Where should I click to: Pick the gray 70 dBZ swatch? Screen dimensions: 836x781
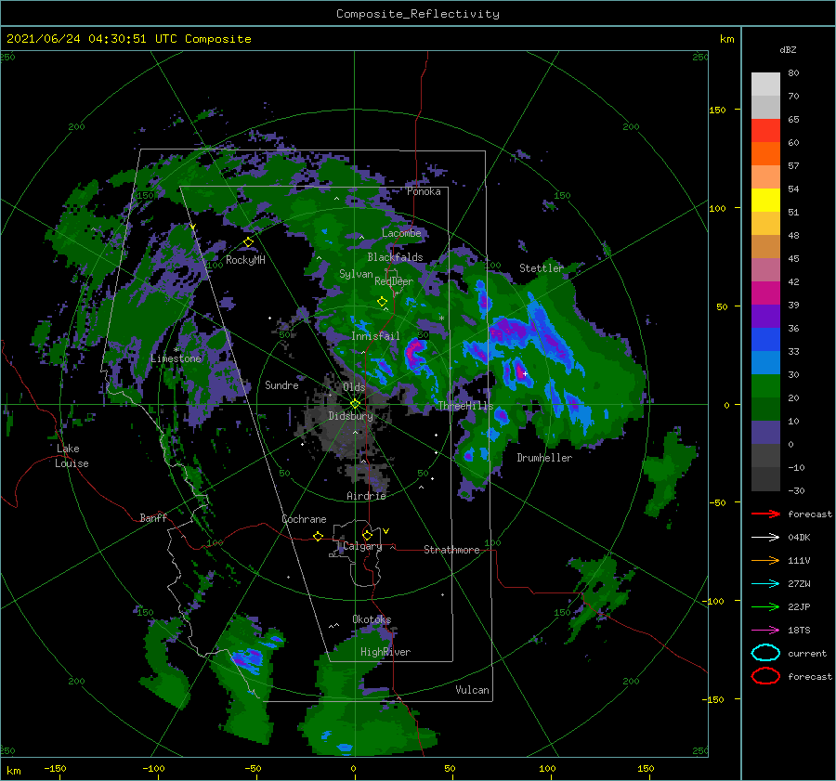[765, 107]
